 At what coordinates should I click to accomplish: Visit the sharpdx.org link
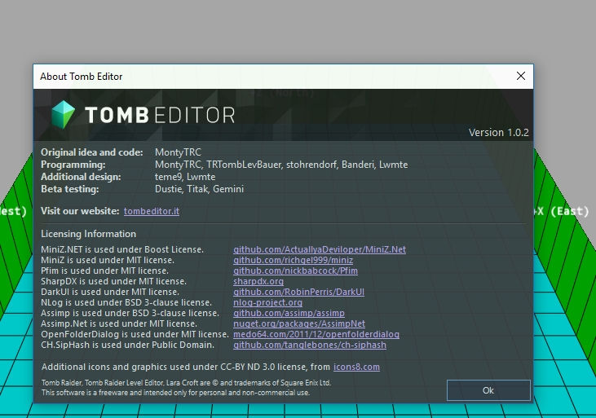258,282
